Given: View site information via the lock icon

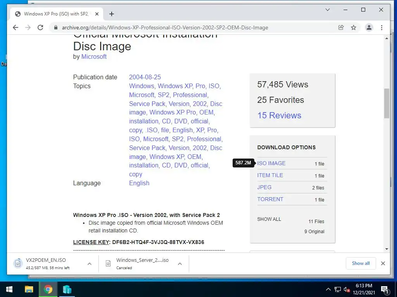Looking at the screenshot, I should tap(56, 27).
